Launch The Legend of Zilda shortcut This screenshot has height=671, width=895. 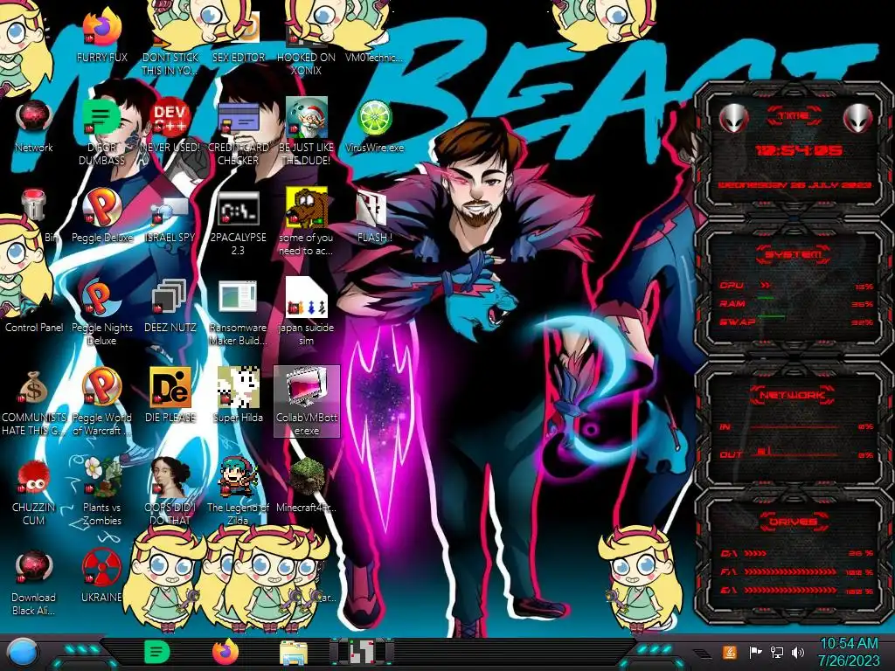tap(238, 477)
